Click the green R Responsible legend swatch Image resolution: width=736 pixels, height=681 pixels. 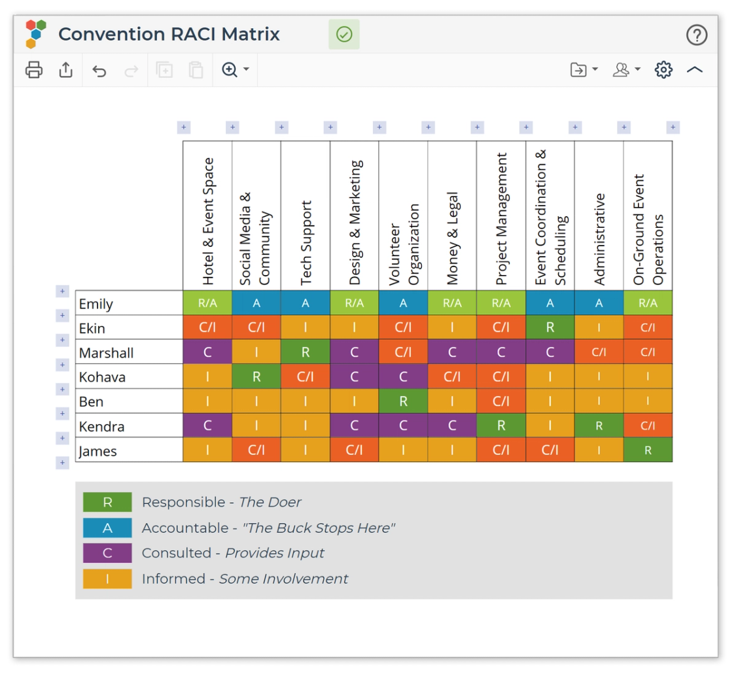[107, 502]
